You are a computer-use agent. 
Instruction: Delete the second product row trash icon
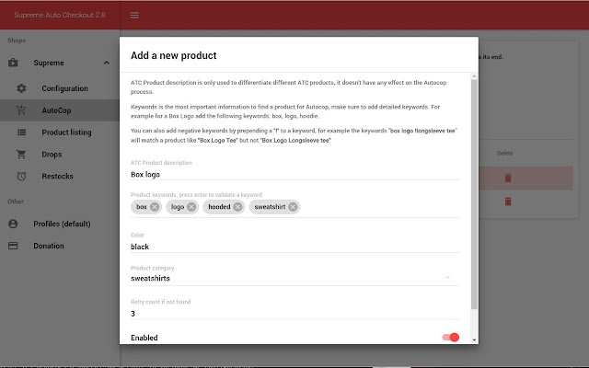click(x=508, y=201)
